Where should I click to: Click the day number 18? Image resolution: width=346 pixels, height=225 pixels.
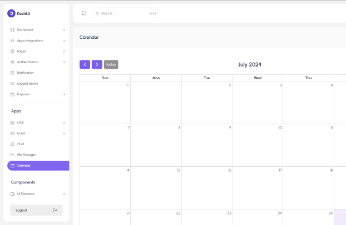tap(331, 171)
